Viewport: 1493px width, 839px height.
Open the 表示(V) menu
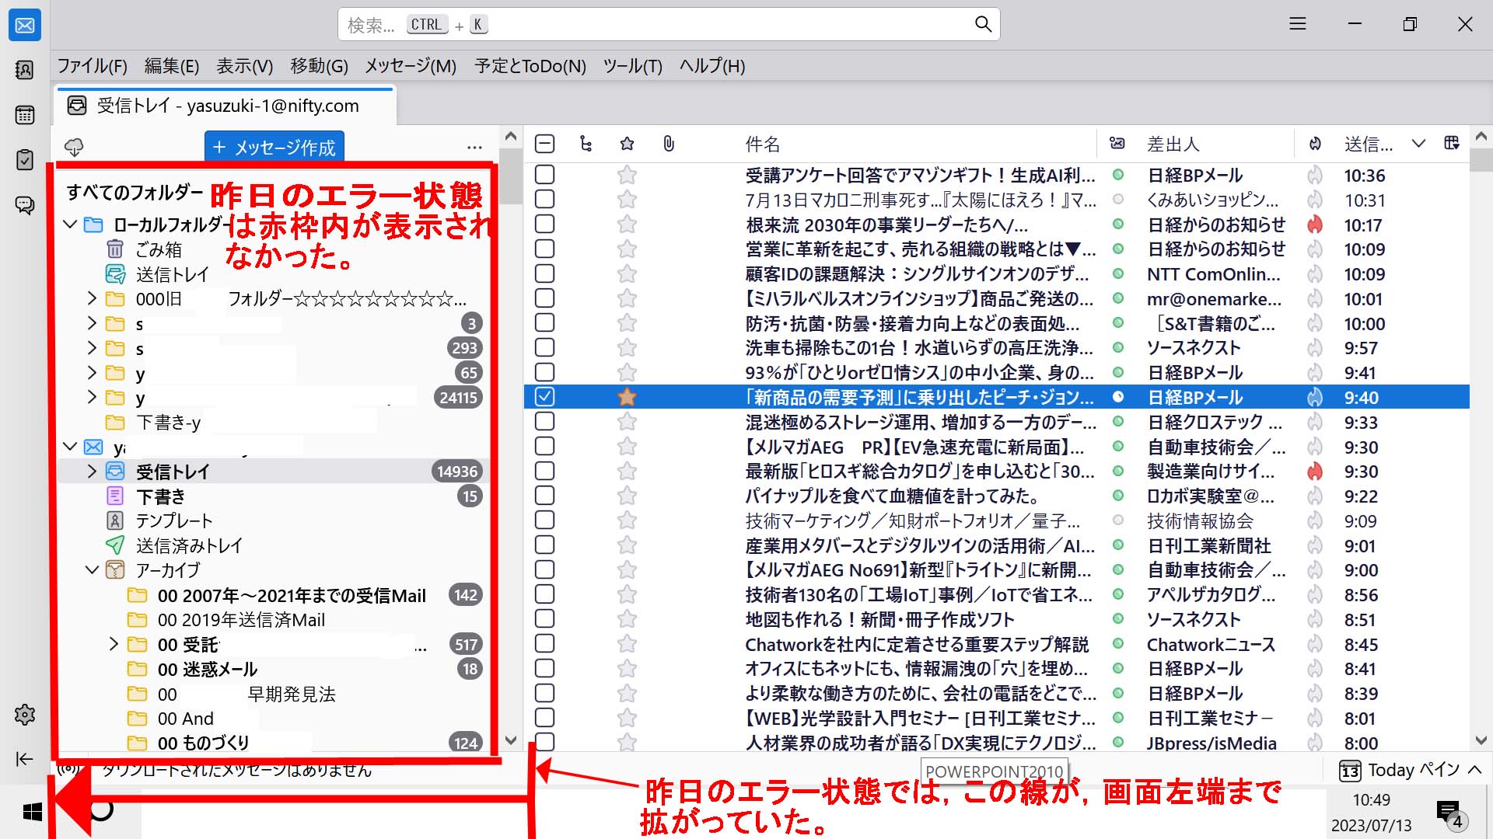coord(245,66)
